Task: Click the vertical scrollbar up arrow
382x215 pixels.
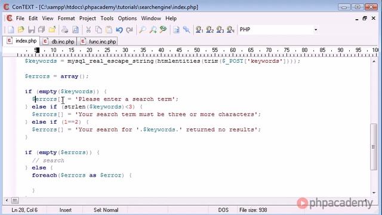Action: click(374, 62)
